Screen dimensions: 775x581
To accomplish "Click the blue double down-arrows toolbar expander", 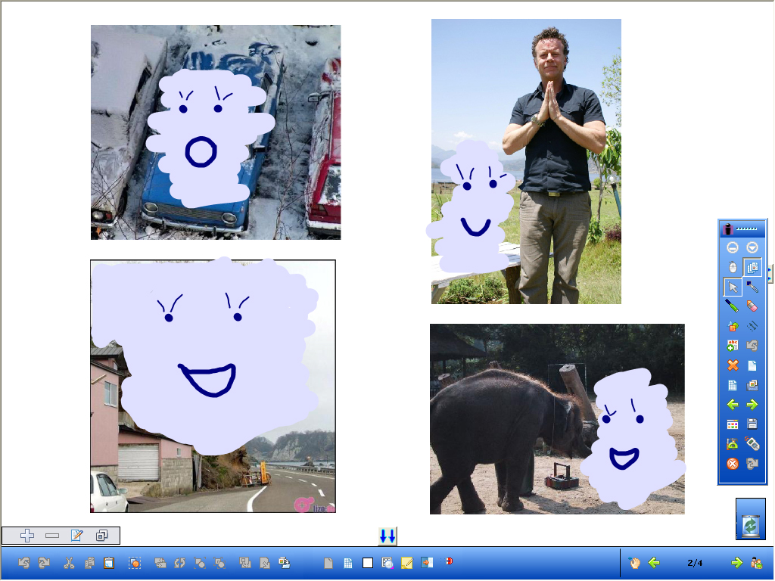I will pyautogui.click(x=387, y=536).
